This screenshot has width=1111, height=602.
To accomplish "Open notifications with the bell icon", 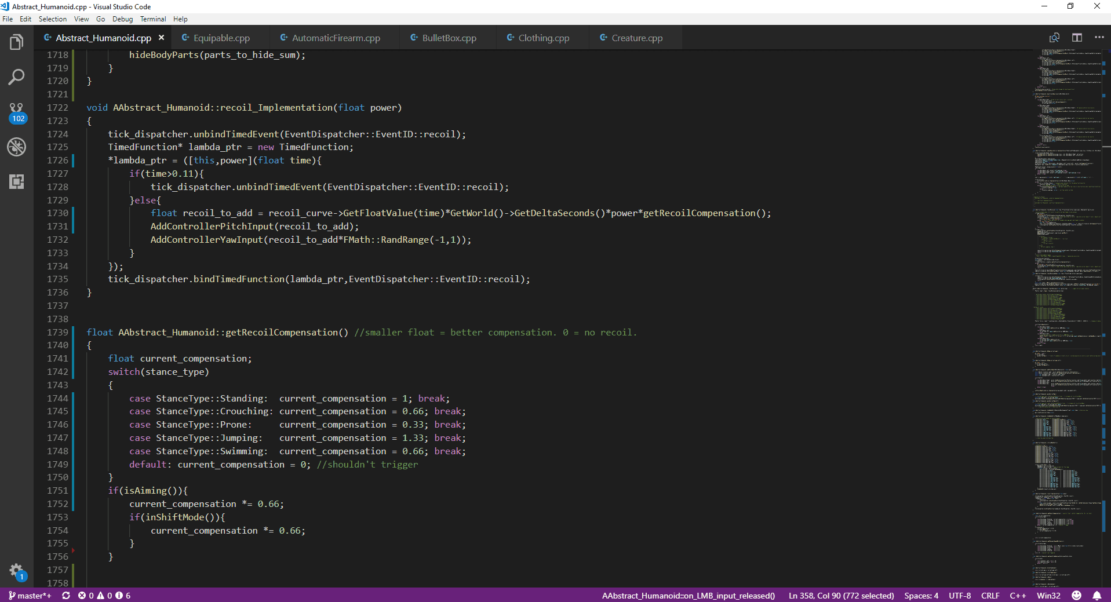I will 1097,596.
